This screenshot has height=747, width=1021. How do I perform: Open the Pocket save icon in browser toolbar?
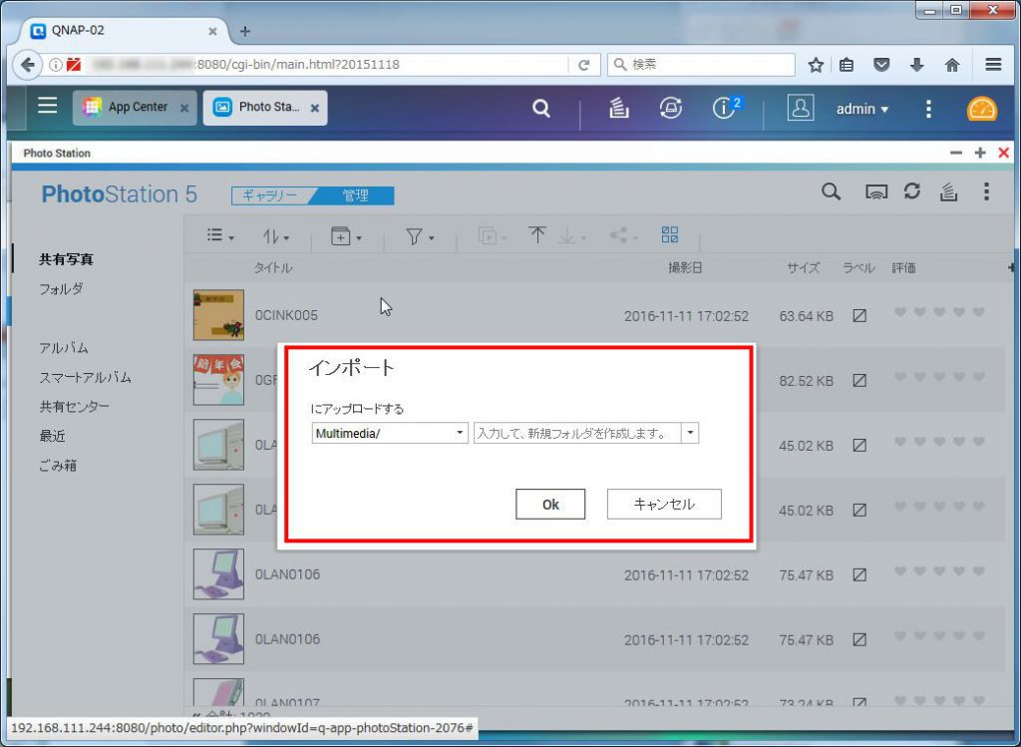(x=881, y=65)
